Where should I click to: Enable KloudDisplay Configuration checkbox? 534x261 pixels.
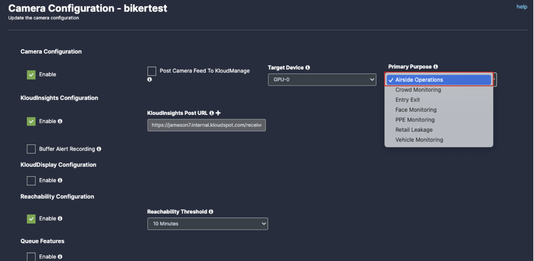pos(31,181)
